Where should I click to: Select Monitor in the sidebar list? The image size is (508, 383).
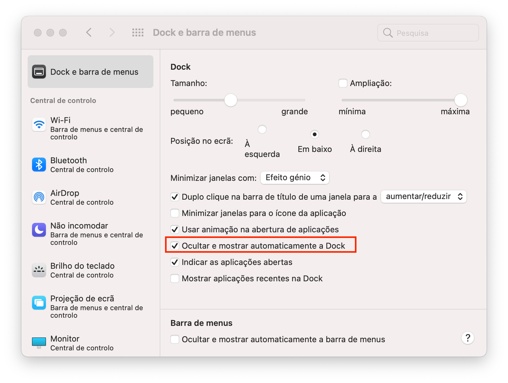91,343
